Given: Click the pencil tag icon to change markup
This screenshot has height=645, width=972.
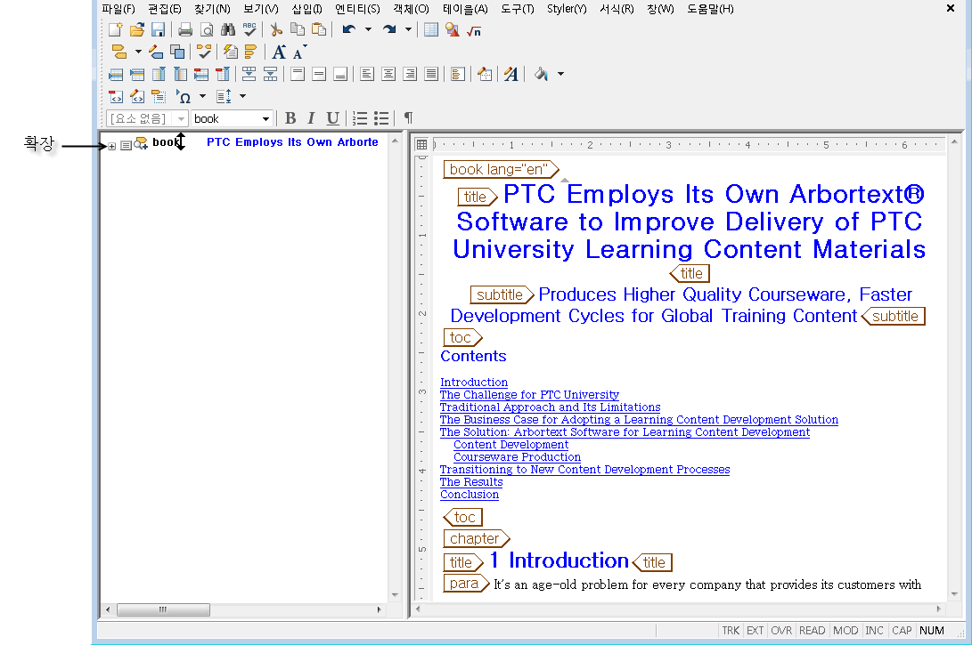Looking at the screenshot, I should (156, 52).
